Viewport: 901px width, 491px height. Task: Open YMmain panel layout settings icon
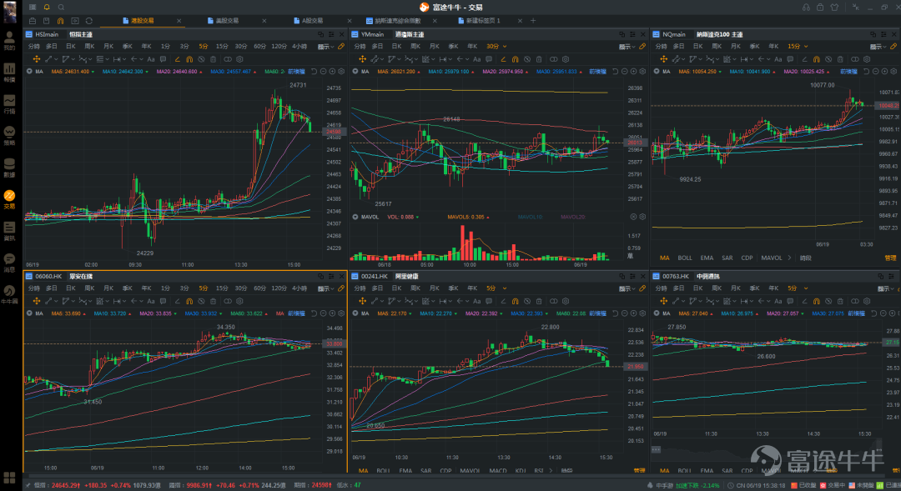point(632,34)
